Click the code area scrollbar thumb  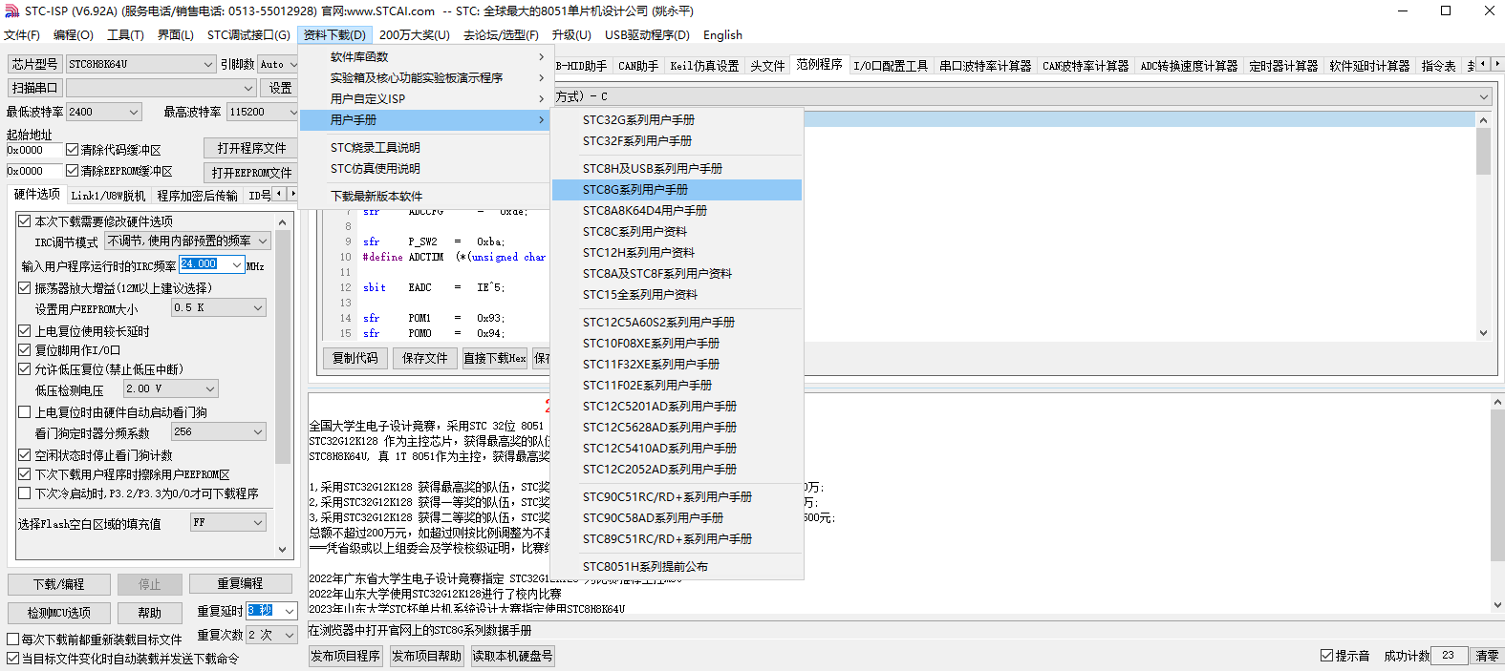click(x=1483, y=152)
